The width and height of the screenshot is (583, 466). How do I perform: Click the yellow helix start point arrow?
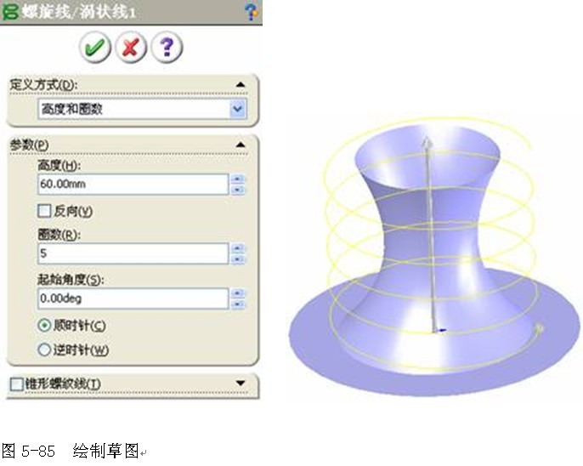point(539,328)
